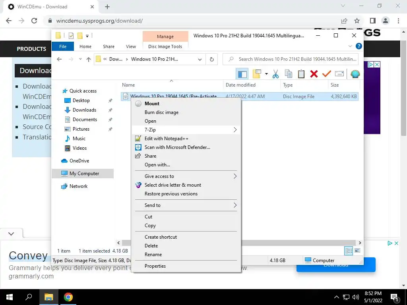Select Network in navigation pane
The height and width of the screenshot is (305, 407).
(78, 186)
